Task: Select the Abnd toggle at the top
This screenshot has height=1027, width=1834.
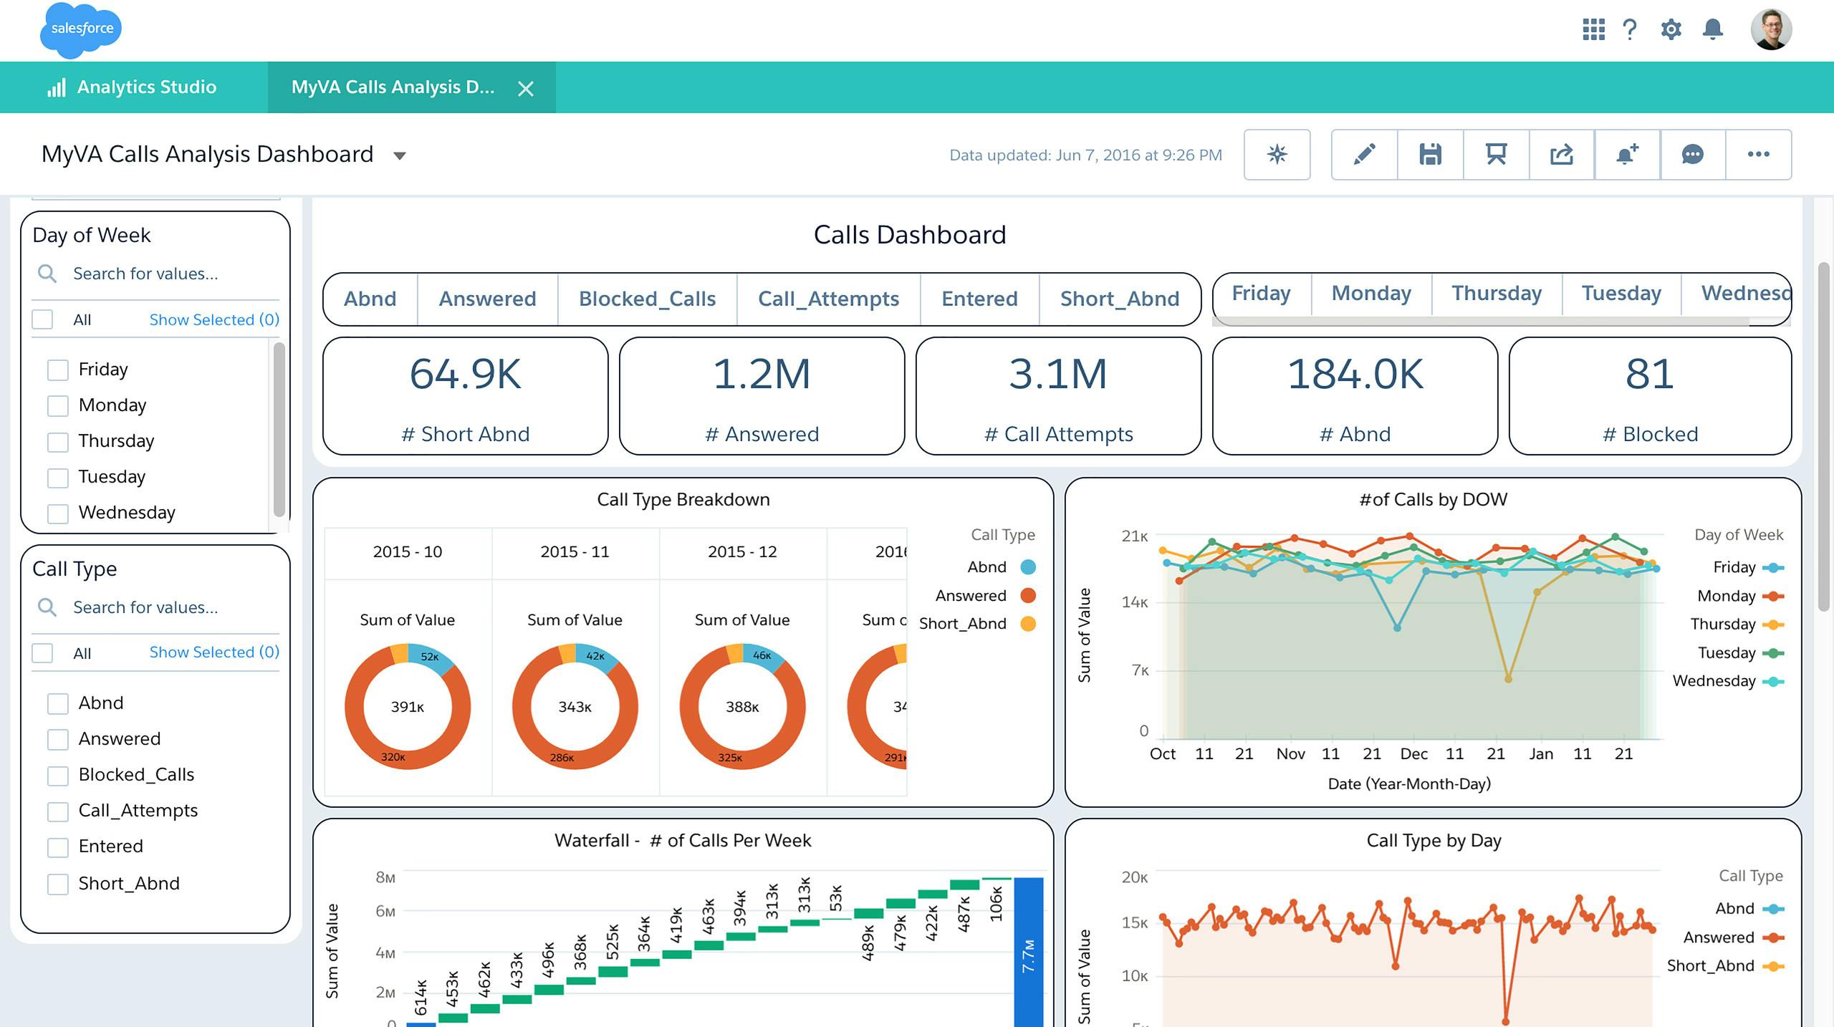Action: point(370,299)
